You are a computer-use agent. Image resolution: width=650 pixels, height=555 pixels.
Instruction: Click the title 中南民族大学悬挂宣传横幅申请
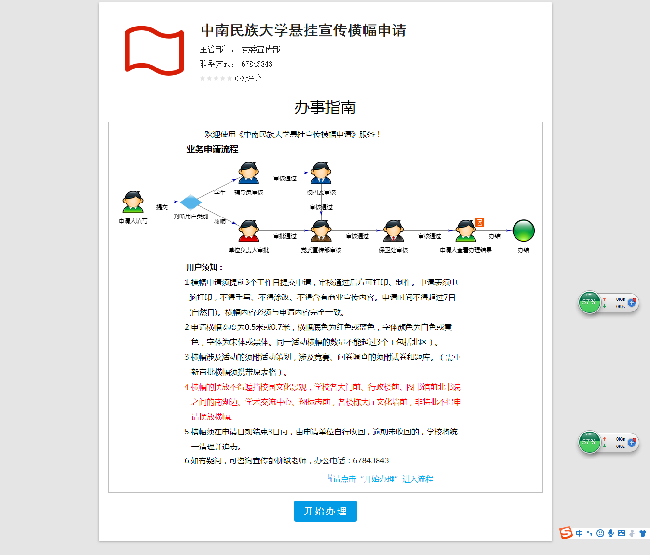click(303, 30)
